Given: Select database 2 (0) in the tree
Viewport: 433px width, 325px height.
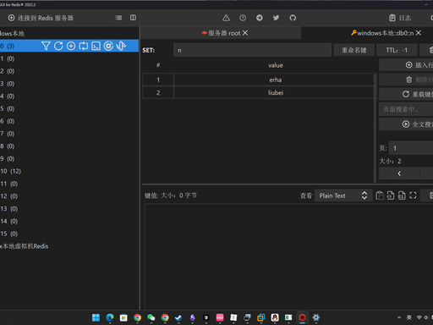Looking at the screenshot, I should 69,71.
